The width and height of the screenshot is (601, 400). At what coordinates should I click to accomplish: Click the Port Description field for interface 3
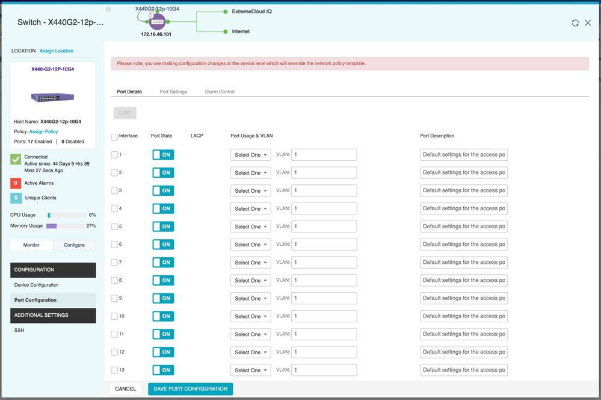464,190
